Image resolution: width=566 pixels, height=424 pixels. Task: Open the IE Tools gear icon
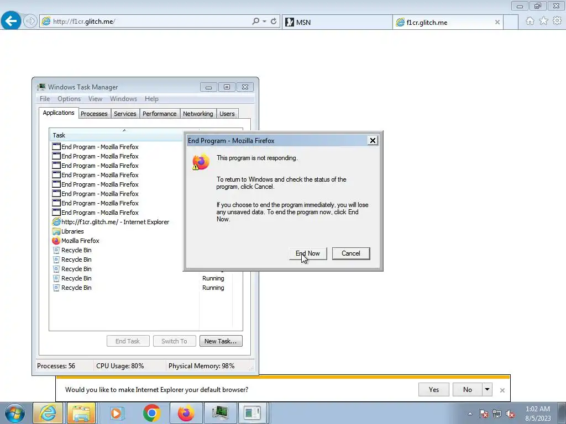(x=557, y=21)
